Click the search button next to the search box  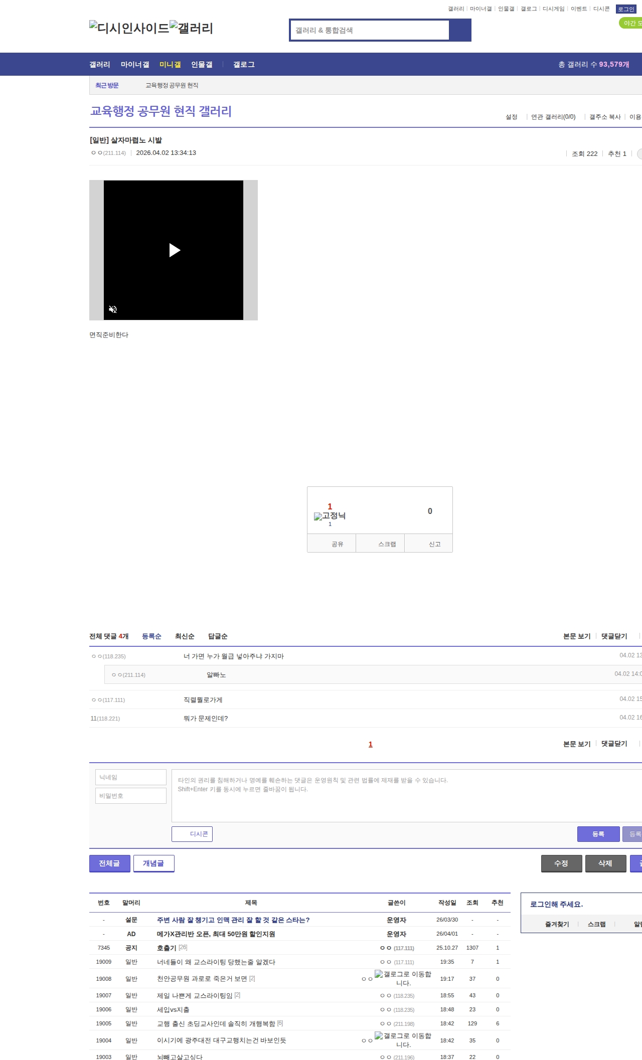(460, 30)
